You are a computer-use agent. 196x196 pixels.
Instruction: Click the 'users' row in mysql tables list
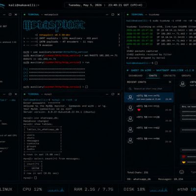coord(30,135)
